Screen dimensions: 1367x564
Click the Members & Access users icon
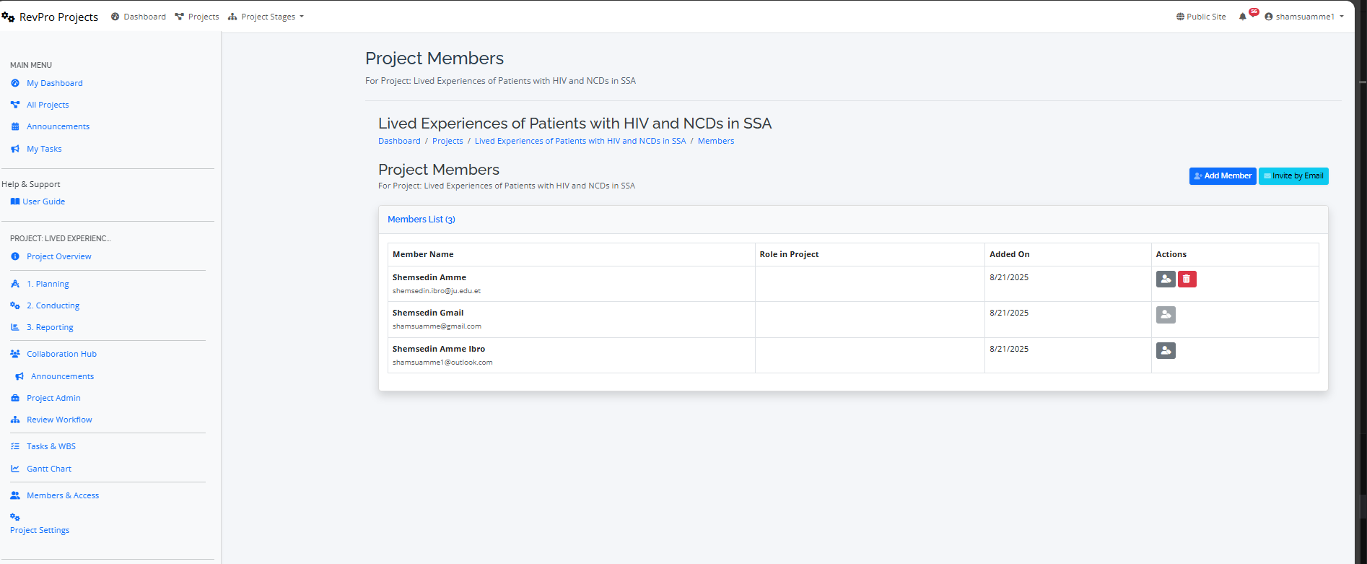pyautogui.click(x=15, y=495)
